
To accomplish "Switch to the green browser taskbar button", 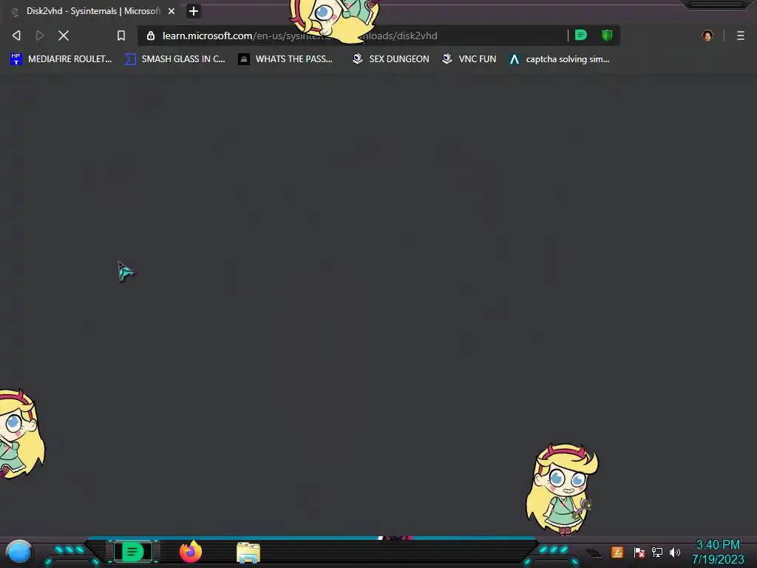I will (132, 552).
